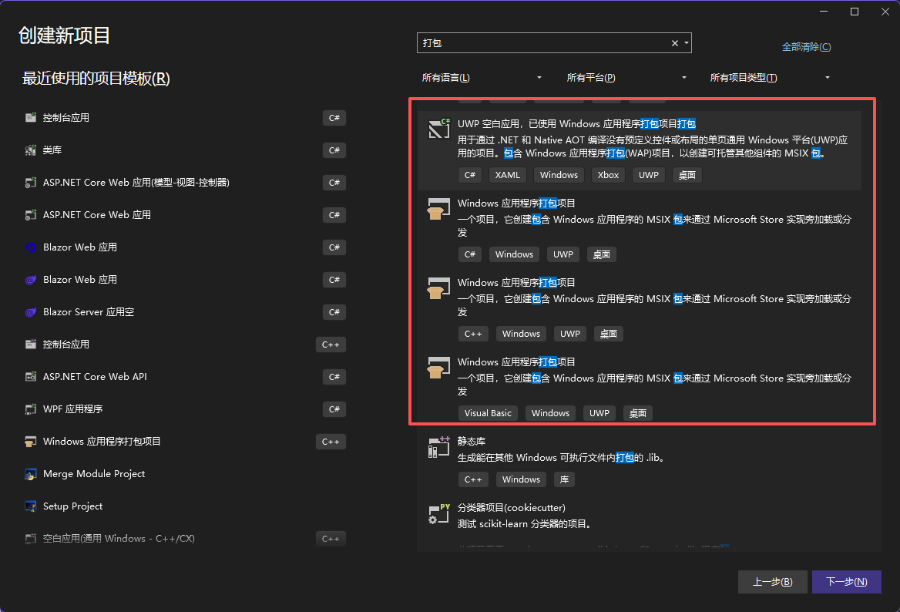
Task: Click C# badge beside ASP.NET Core Web API
Action: (334, 377)
